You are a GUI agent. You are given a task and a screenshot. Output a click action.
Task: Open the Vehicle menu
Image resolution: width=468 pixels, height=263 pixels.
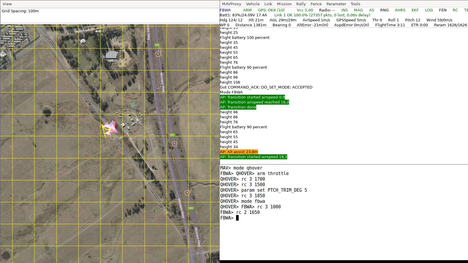pos(253,4)
